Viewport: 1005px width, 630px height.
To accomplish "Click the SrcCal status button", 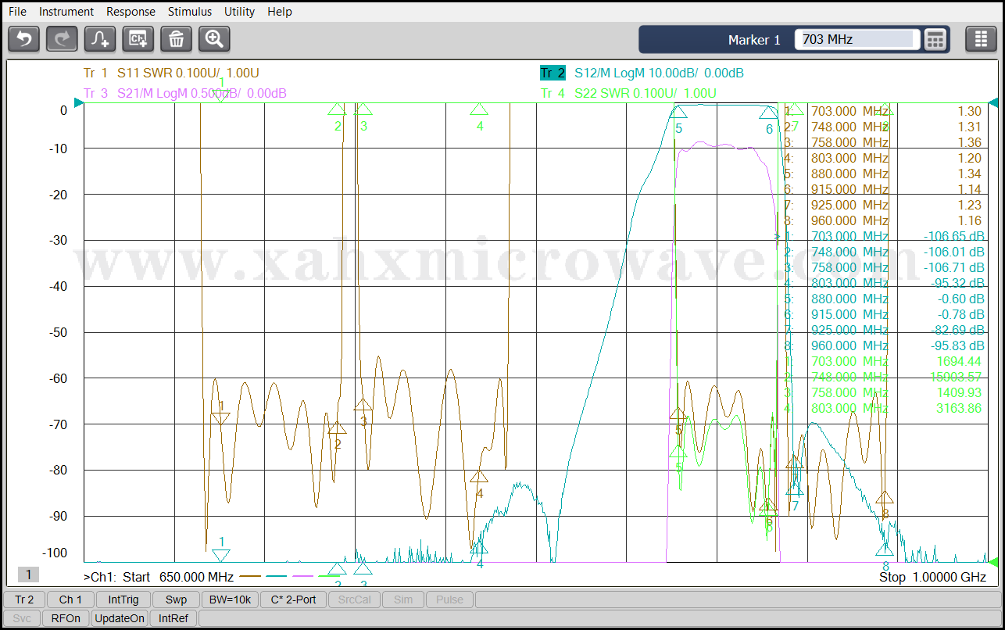I will coord(354,600).
